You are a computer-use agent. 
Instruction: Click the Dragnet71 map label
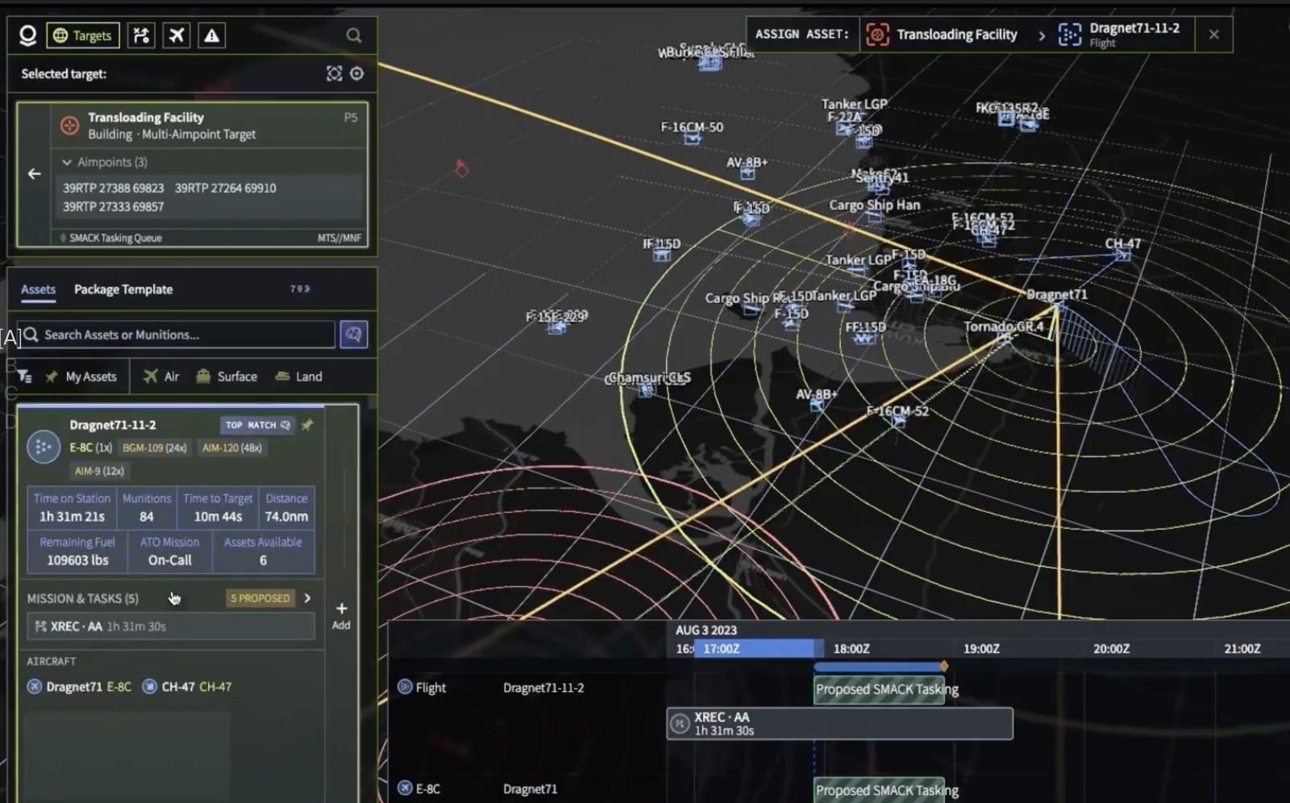coord(1057,294)
